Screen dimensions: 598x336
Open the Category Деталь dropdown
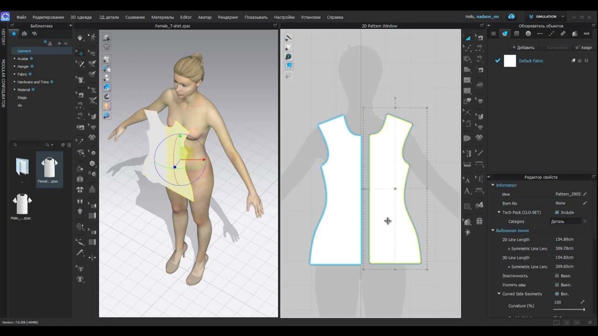coord(568,221)
